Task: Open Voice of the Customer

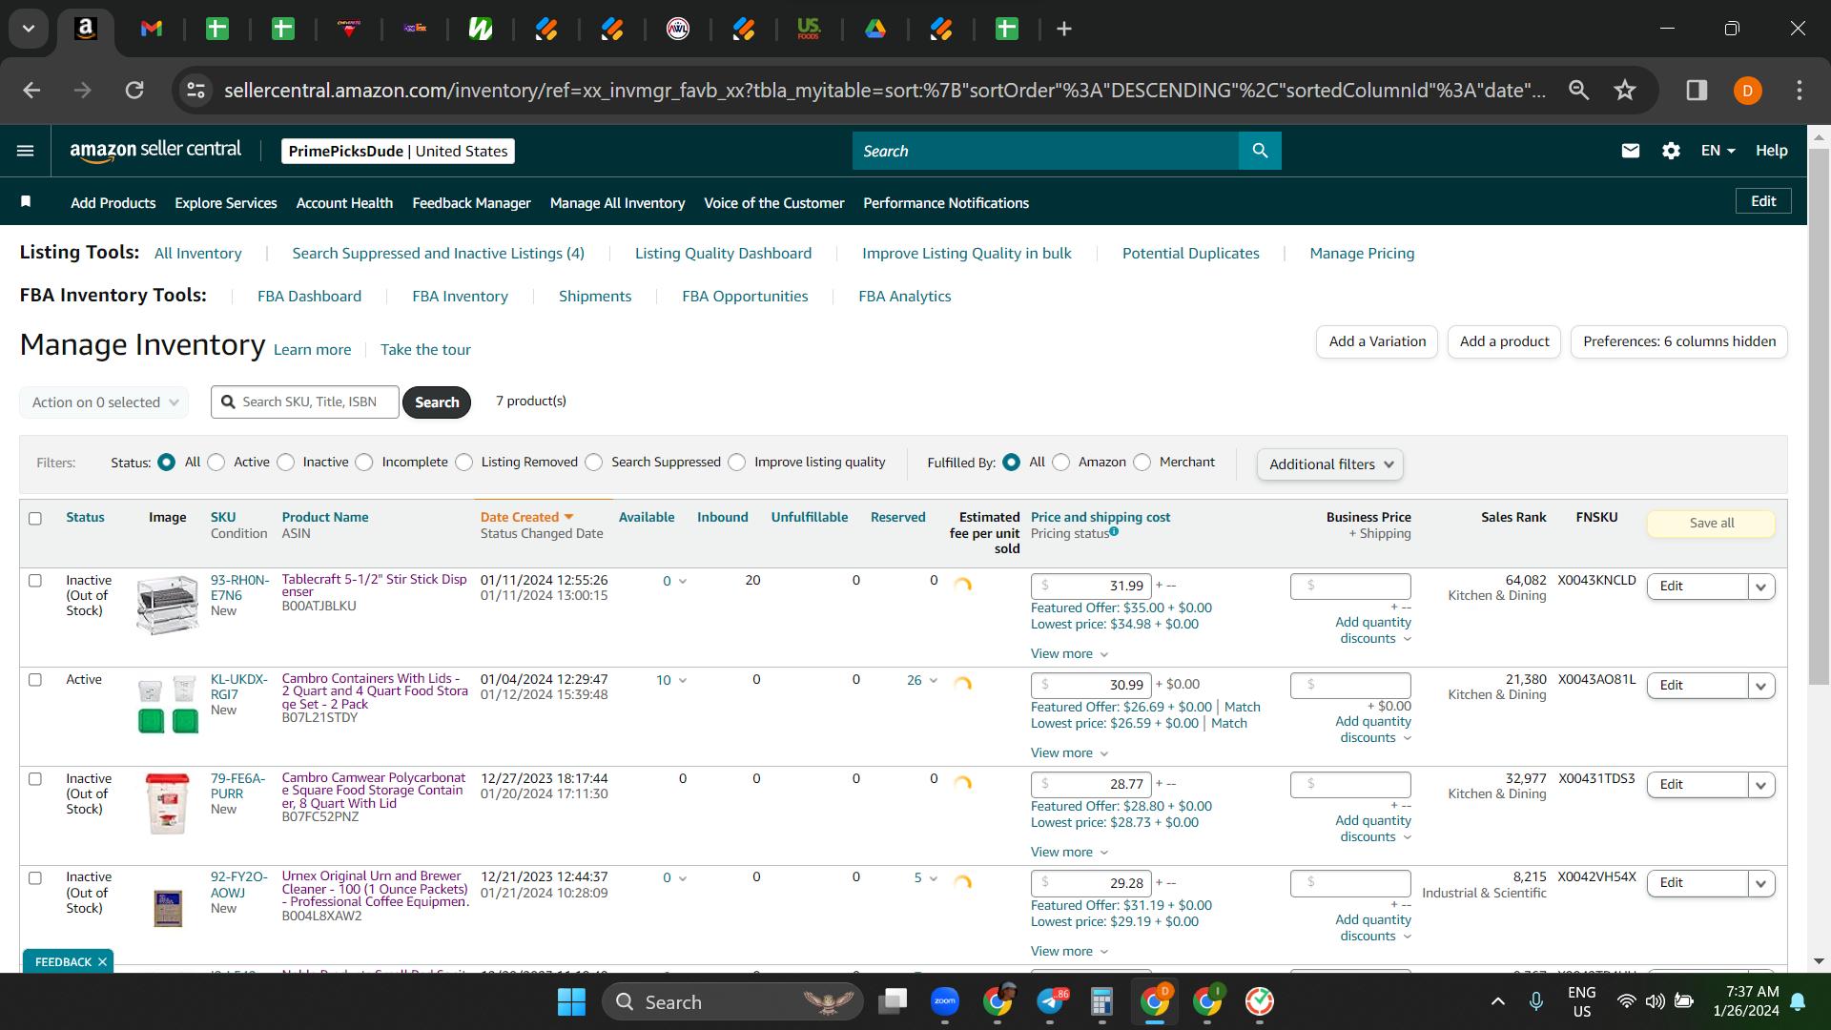Action: 773,202
